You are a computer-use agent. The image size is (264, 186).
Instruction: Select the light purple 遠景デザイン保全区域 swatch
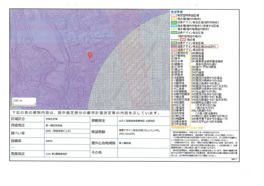click(174, 50)
